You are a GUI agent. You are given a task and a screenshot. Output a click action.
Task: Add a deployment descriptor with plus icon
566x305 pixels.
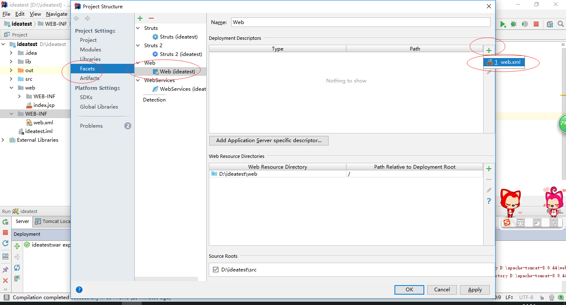(489, 51)
